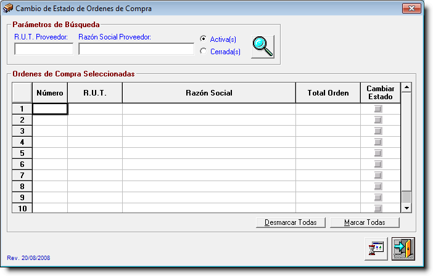The image size is (433, 276).
Task: Check Cambiar Estado box in row 8
Action: [378, 187]
